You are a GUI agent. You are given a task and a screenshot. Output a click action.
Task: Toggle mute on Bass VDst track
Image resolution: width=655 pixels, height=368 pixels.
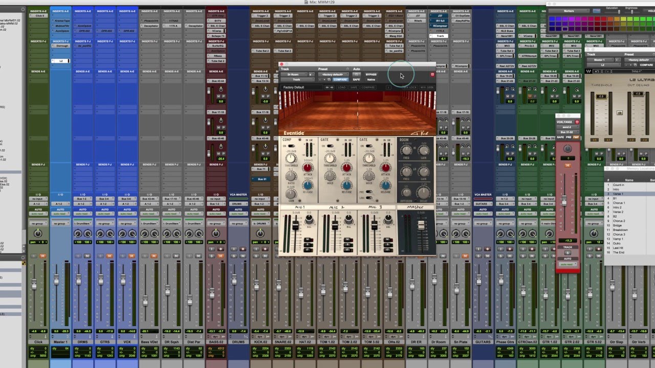click(x=154, y=256)
